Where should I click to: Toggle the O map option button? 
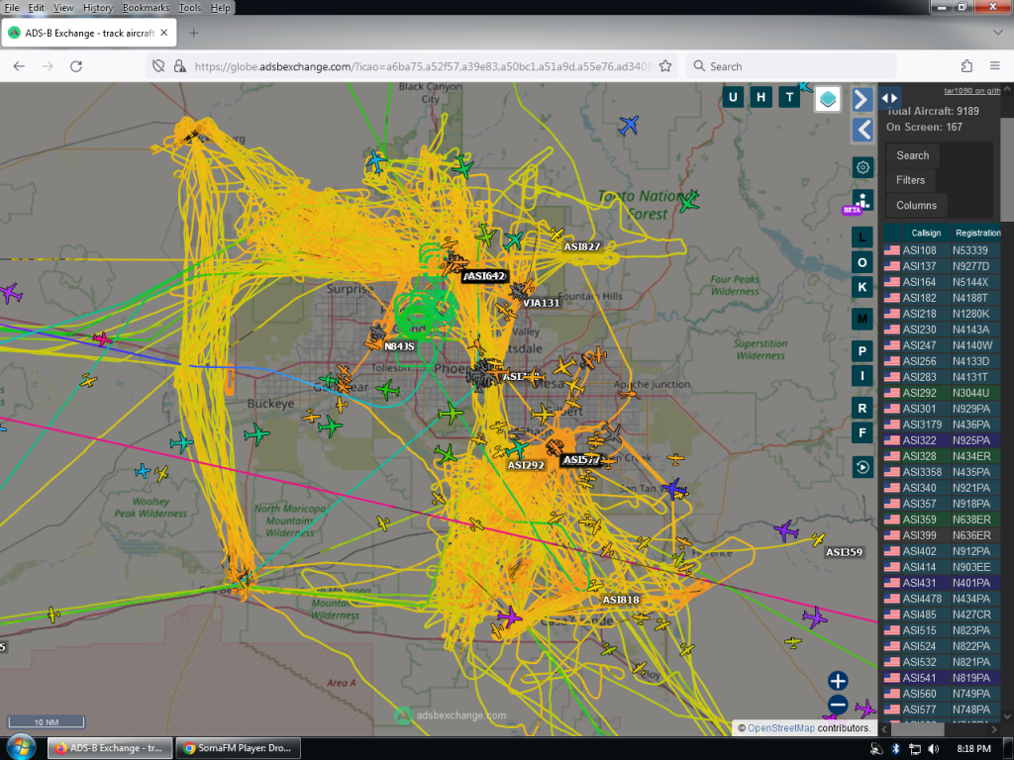coord(862,262)
